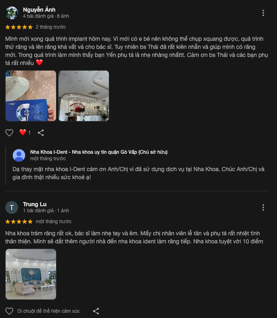Click 'Di chuột để thể hiện cảm xúc'

click(49, 311)
